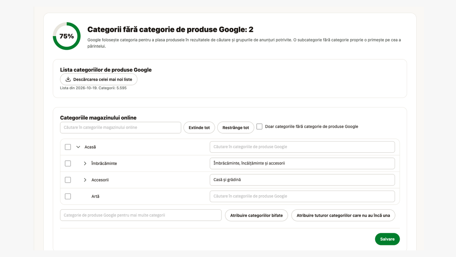Viewport: 456px width, 257px height.
Task: Click Extinde tot button
Action: click(199, 127)
